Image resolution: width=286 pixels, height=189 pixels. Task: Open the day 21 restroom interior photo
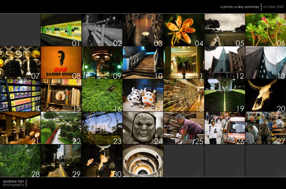[20, 128]
